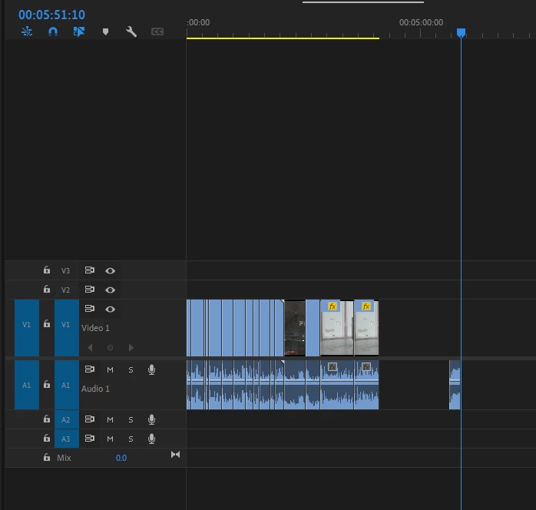Solo track A2
536x510 pixels.
click(131, 420)
